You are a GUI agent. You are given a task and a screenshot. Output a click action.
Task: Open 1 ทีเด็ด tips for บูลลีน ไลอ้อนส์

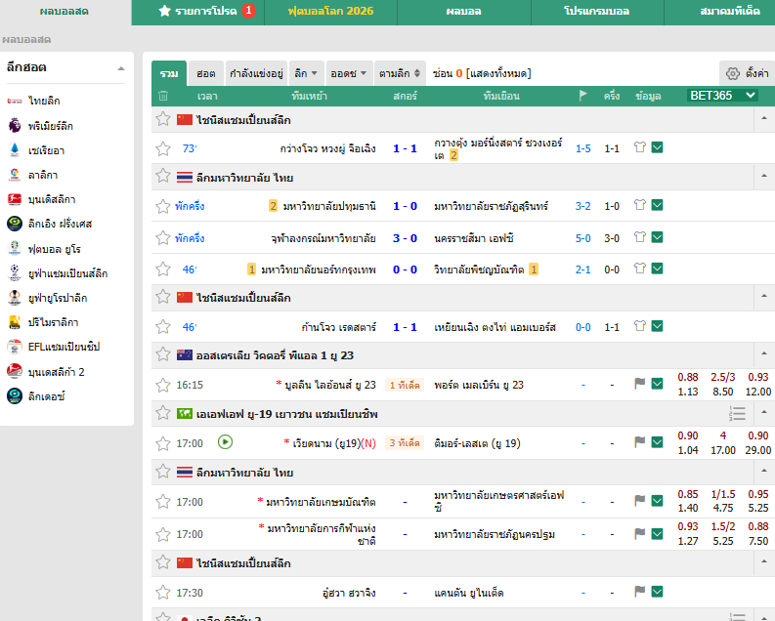405,385
